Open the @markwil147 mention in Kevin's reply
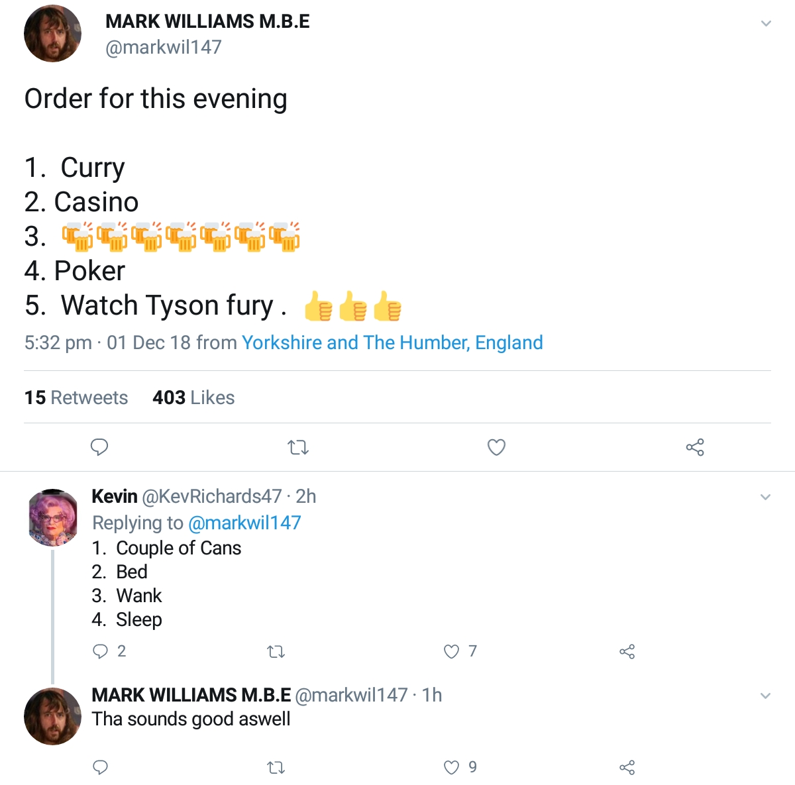Screen dimensions: 795x785 [x=244, y=523]
